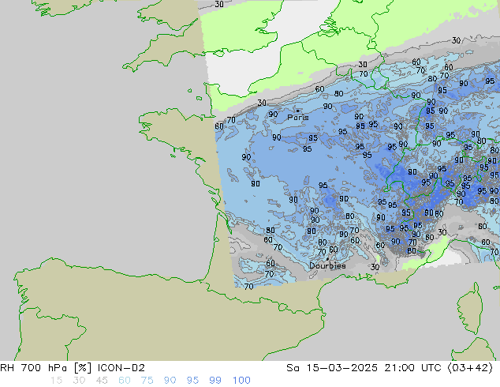Click the legend value 45
This screenshot has height=387, width=500.
102,381
